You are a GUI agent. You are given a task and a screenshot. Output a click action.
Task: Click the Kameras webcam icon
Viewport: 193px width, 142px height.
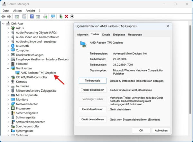click(x=13, y=82)
